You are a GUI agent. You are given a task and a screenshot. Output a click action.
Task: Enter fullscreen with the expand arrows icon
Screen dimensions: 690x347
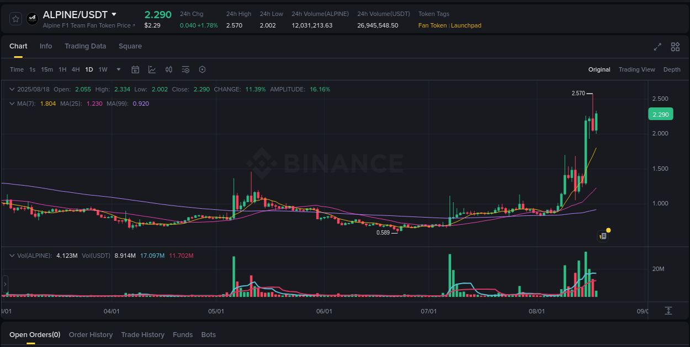pyautogui.click(x=657, y=47)
